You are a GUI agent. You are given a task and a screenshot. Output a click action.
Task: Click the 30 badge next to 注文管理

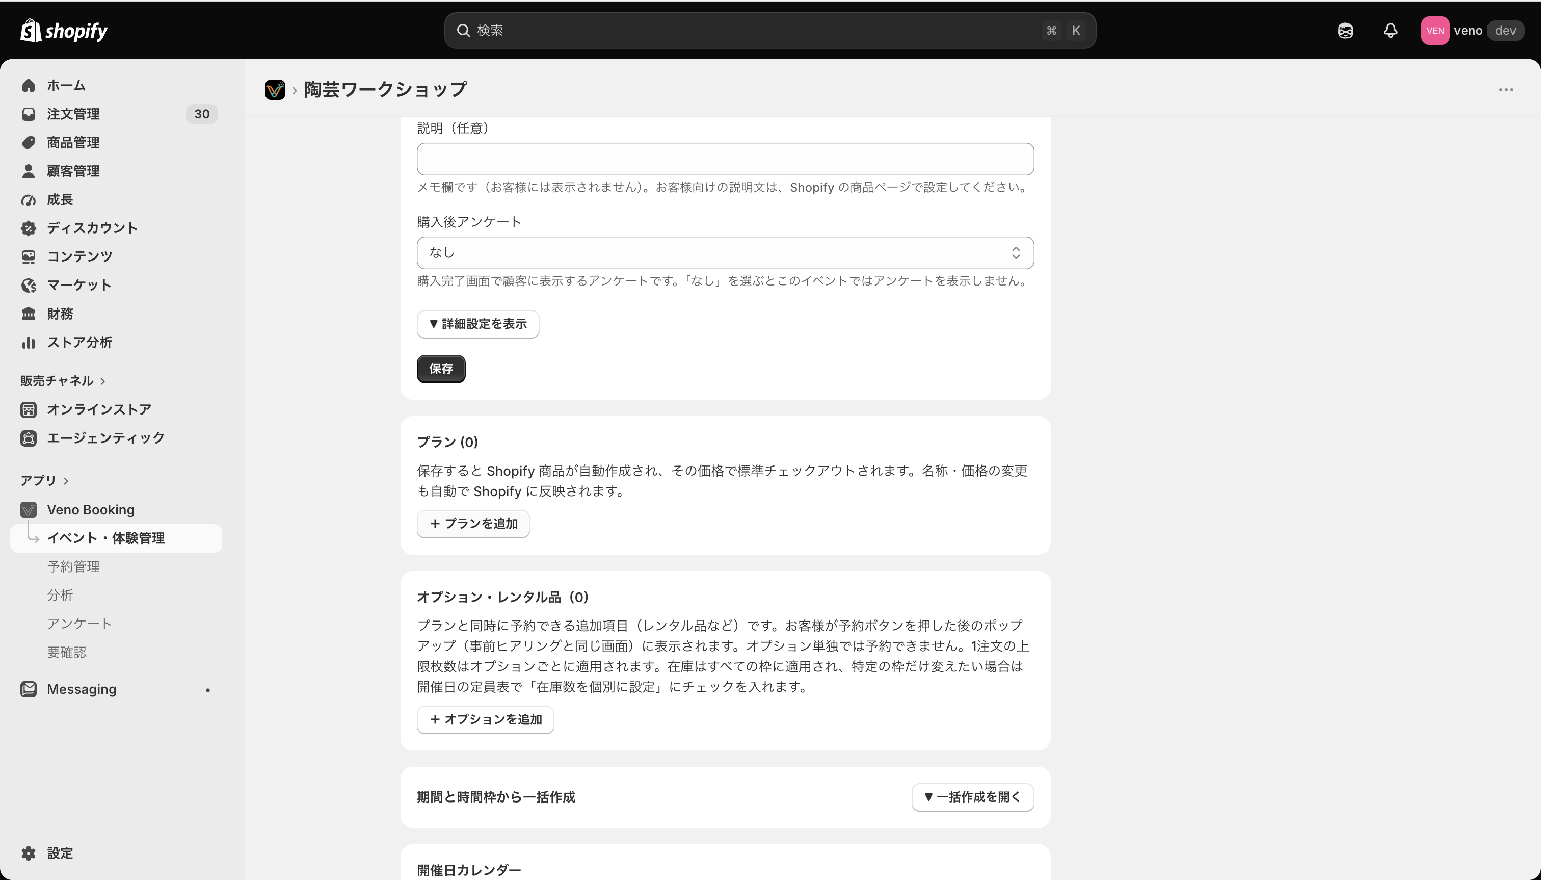tap(202, 114)
